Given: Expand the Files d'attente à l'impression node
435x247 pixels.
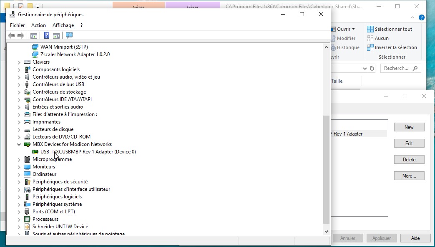Looking at the screenshot, I should [x=19, y=114].
